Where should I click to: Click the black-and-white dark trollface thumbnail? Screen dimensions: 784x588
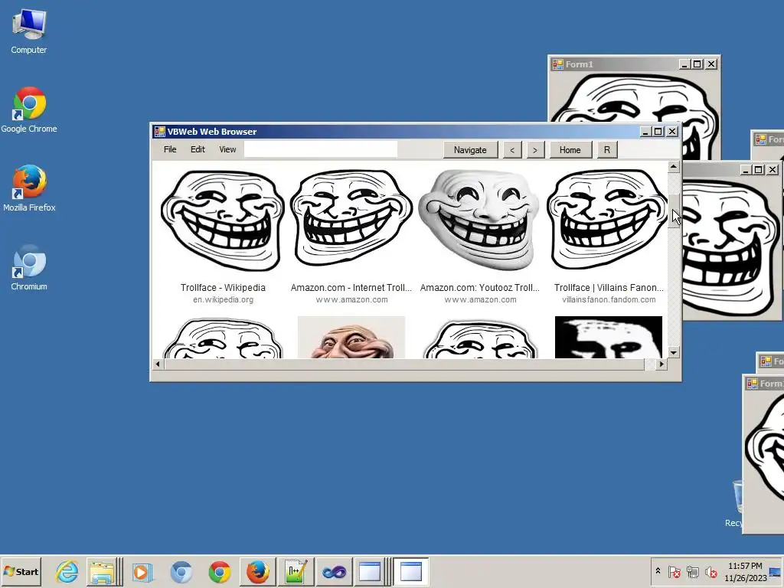coord(609,337)
